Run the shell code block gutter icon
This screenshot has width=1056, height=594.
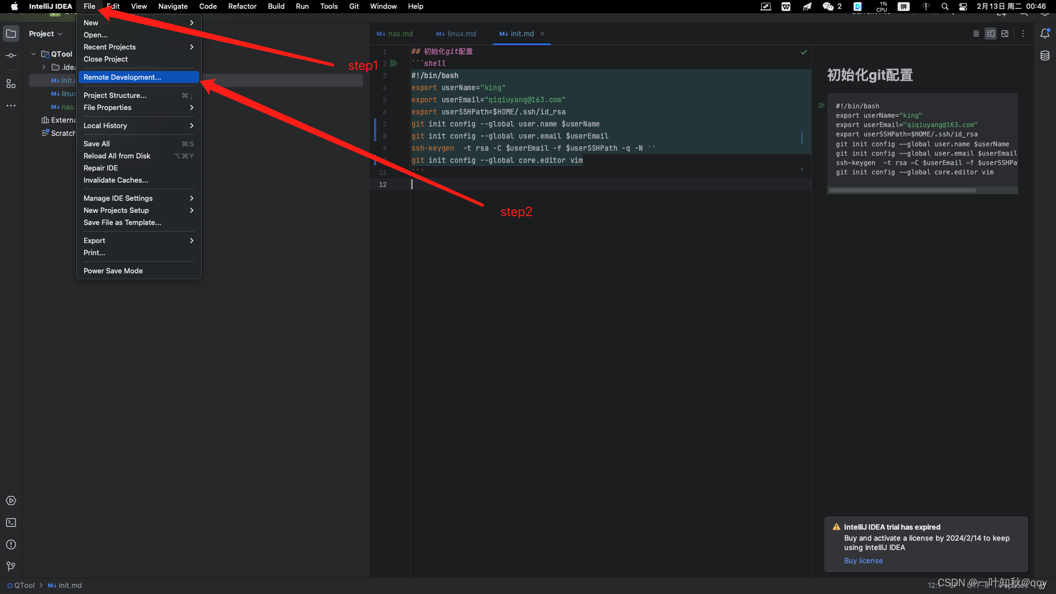(394, 63)
